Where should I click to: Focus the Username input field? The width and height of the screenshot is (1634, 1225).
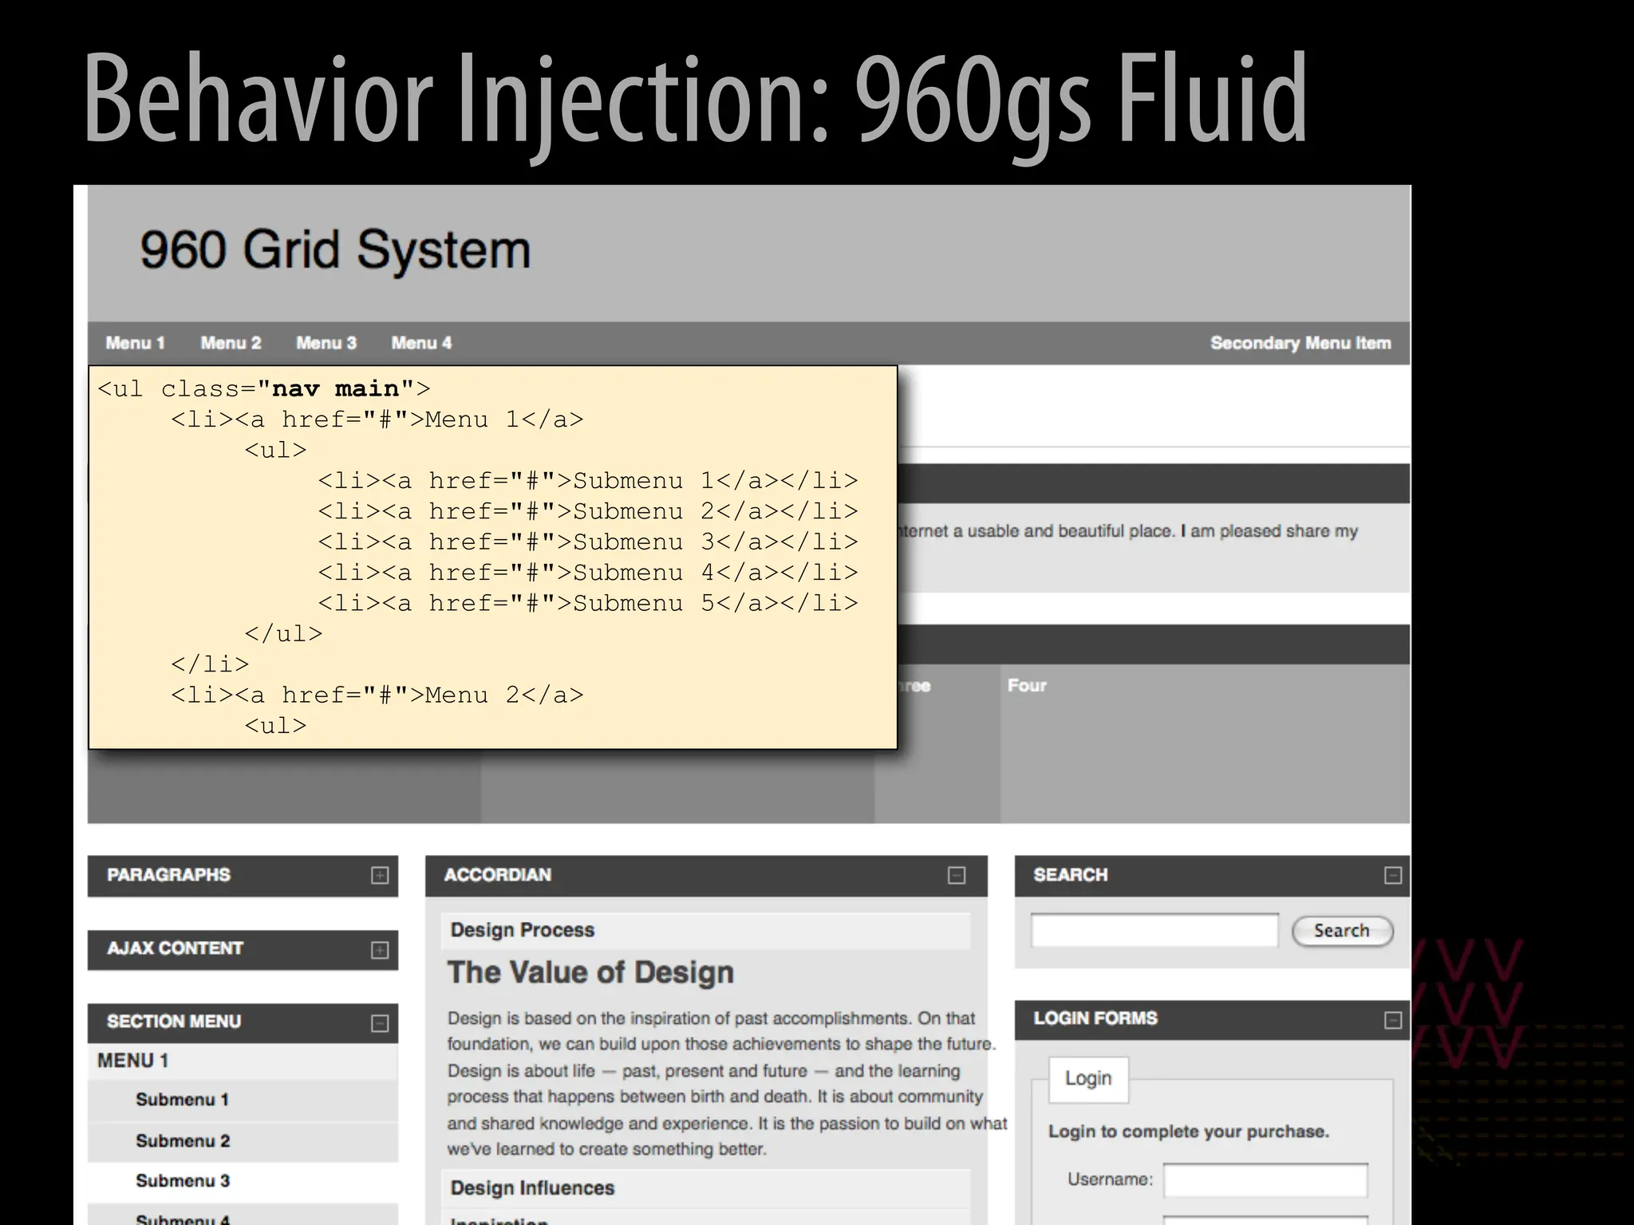1265,1180
